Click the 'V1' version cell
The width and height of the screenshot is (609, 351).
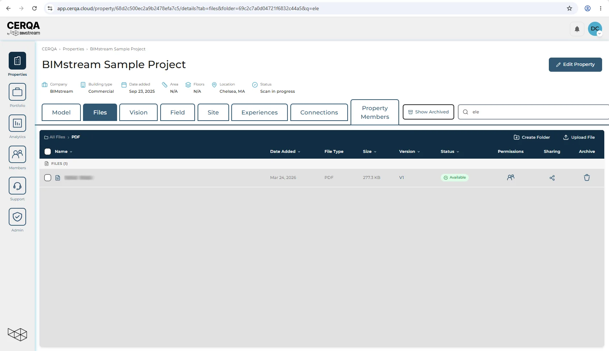[x=401, y=177]
